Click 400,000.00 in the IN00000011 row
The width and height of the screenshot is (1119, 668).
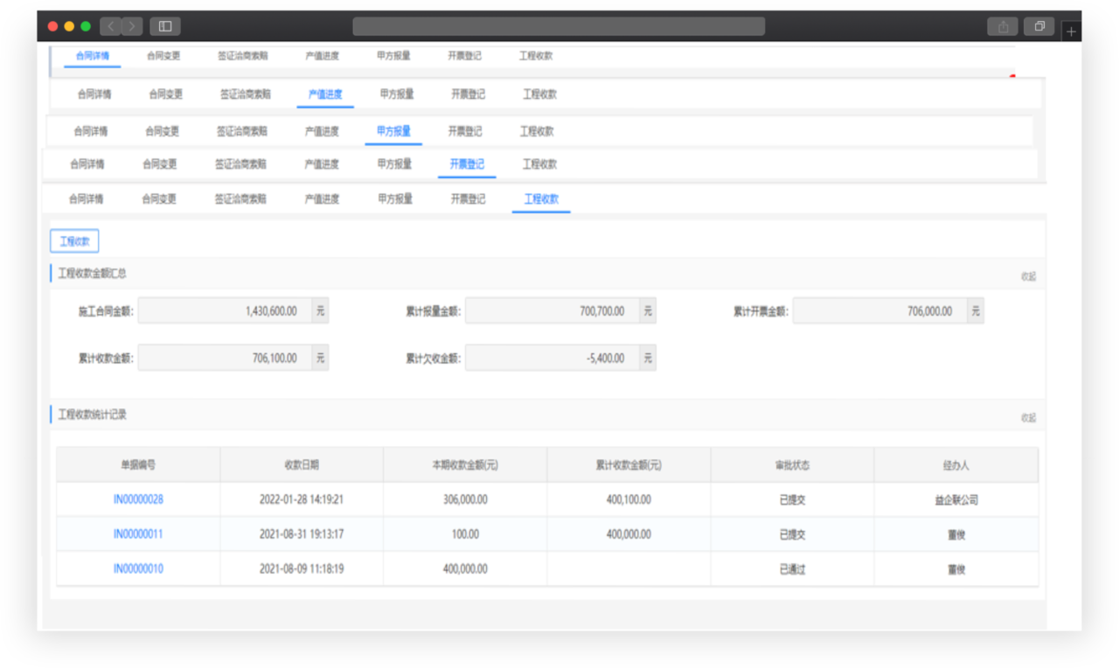[629, 534]
